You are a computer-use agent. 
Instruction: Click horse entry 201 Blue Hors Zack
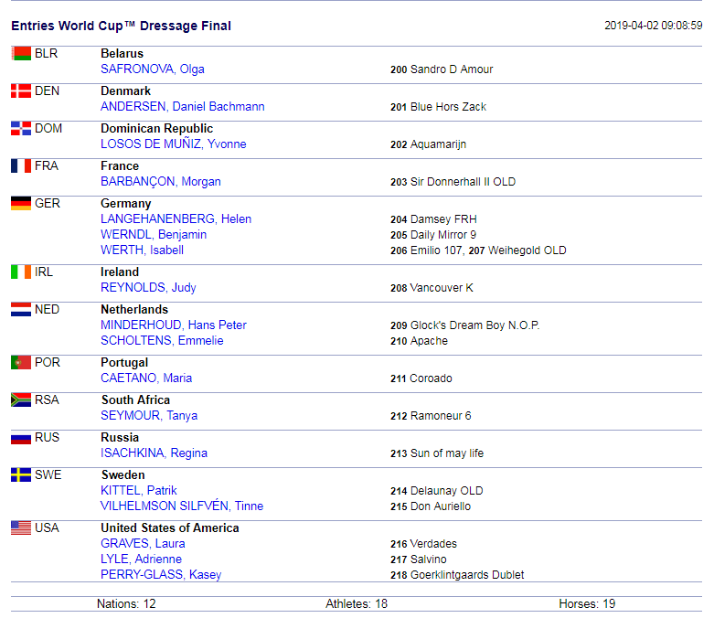click(x=439, y=107)
